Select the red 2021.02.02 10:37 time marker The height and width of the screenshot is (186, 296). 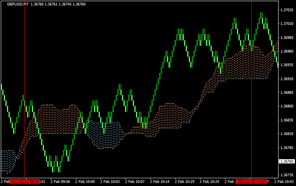click(251, 182)
